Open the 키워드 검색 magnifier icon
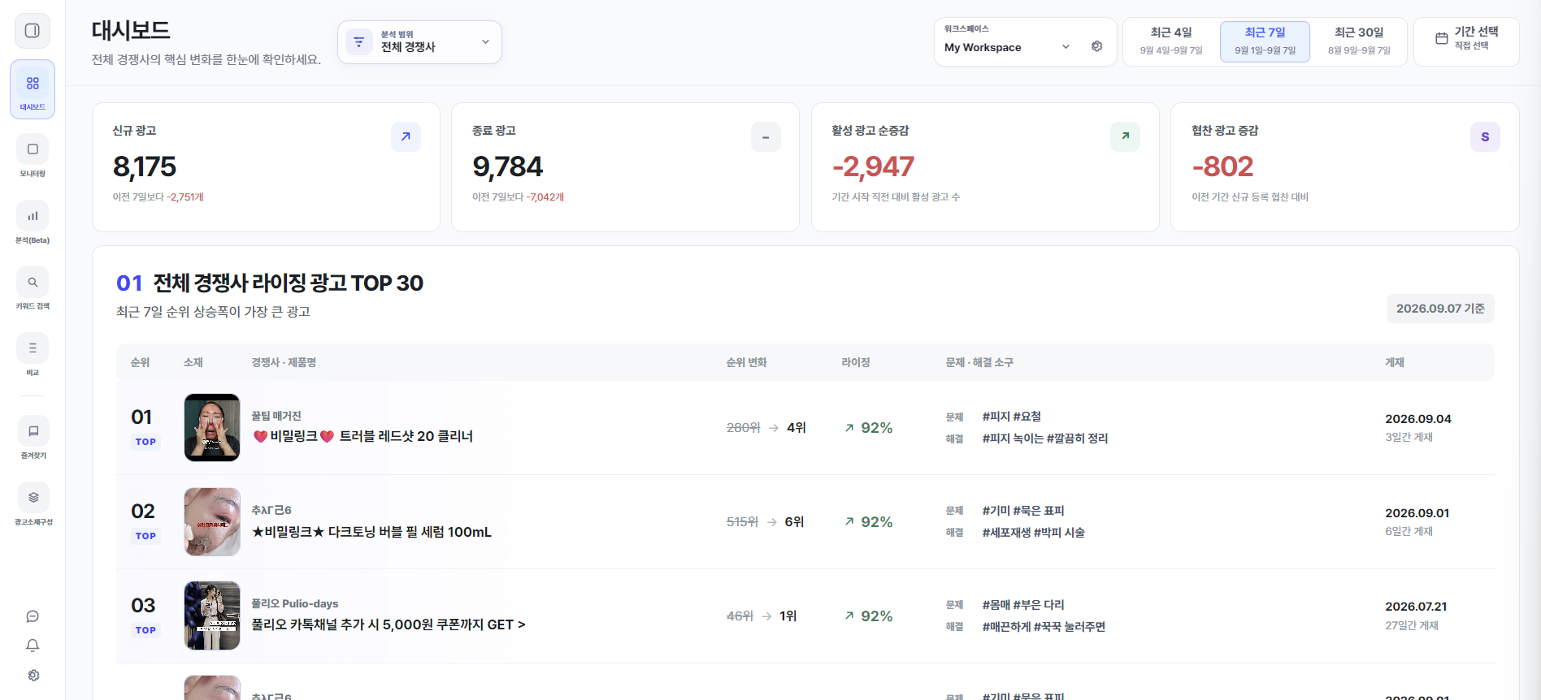The width and height of the screenshot is (1541, 700). pyautogui.click(x=33, y=283)
